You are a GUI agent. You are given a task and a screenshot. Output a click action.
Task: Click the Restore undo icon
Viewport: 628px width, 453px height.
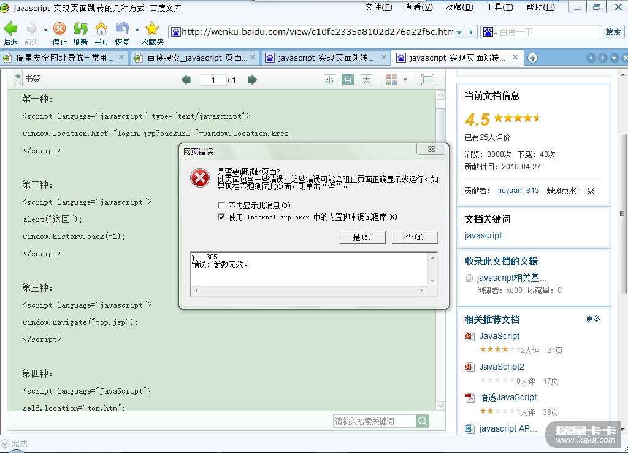(122, 29)
